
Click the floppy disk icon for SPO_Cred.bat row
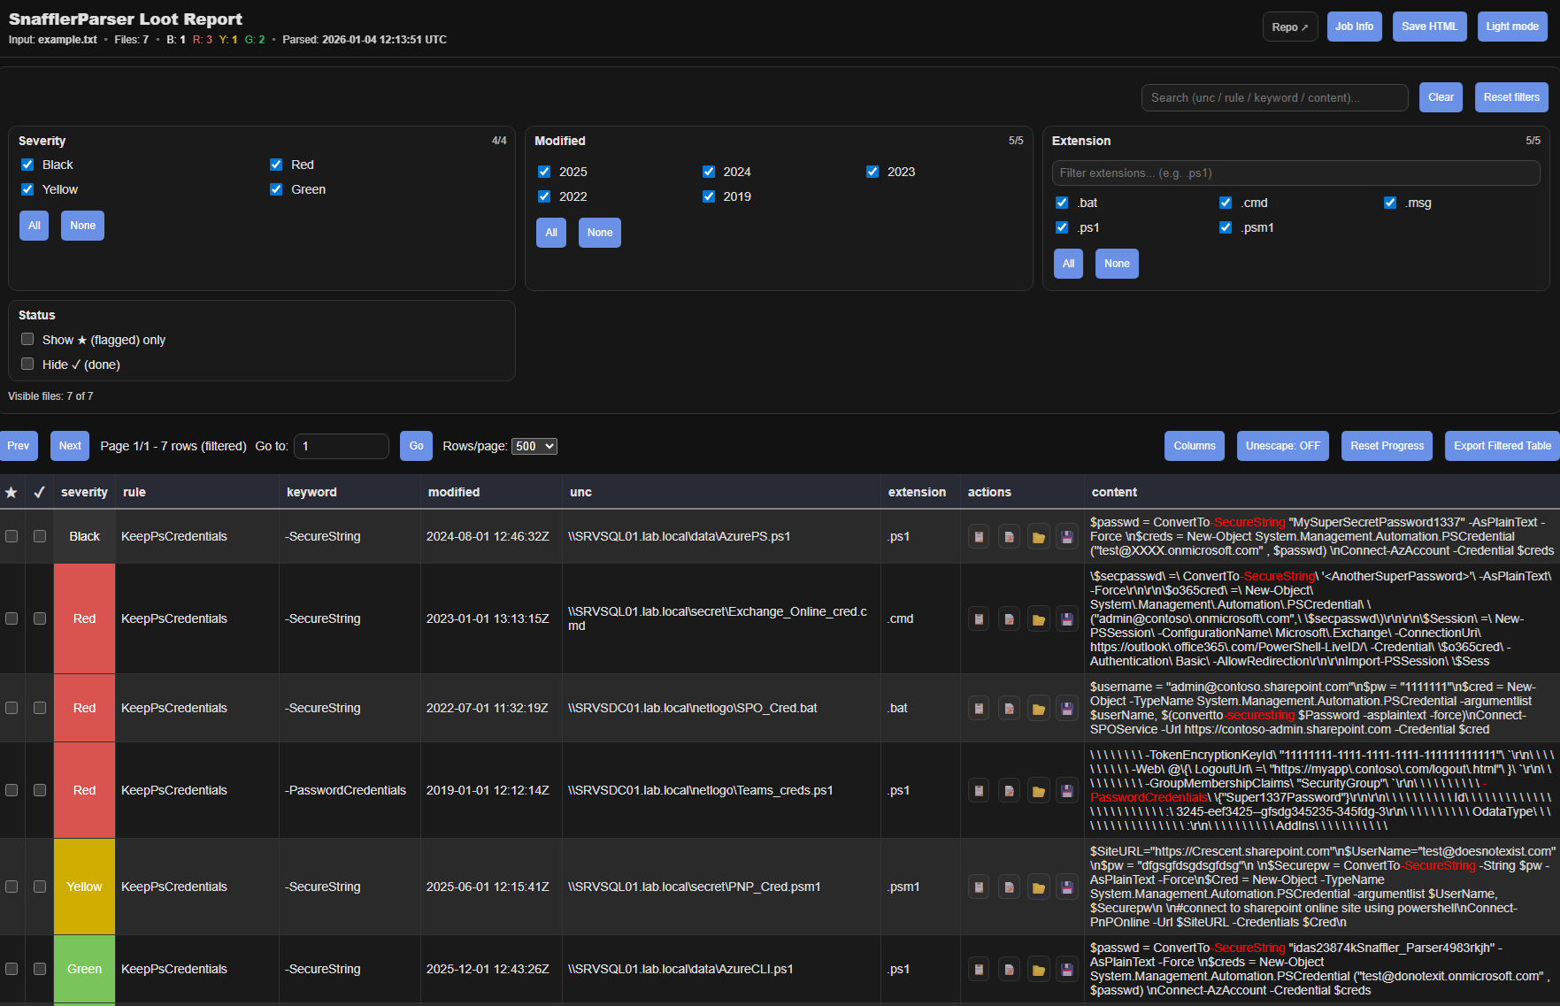[x=1067, y=709]
